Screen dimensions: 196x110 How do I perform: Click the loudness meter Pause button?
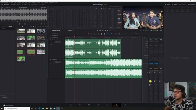111,28
